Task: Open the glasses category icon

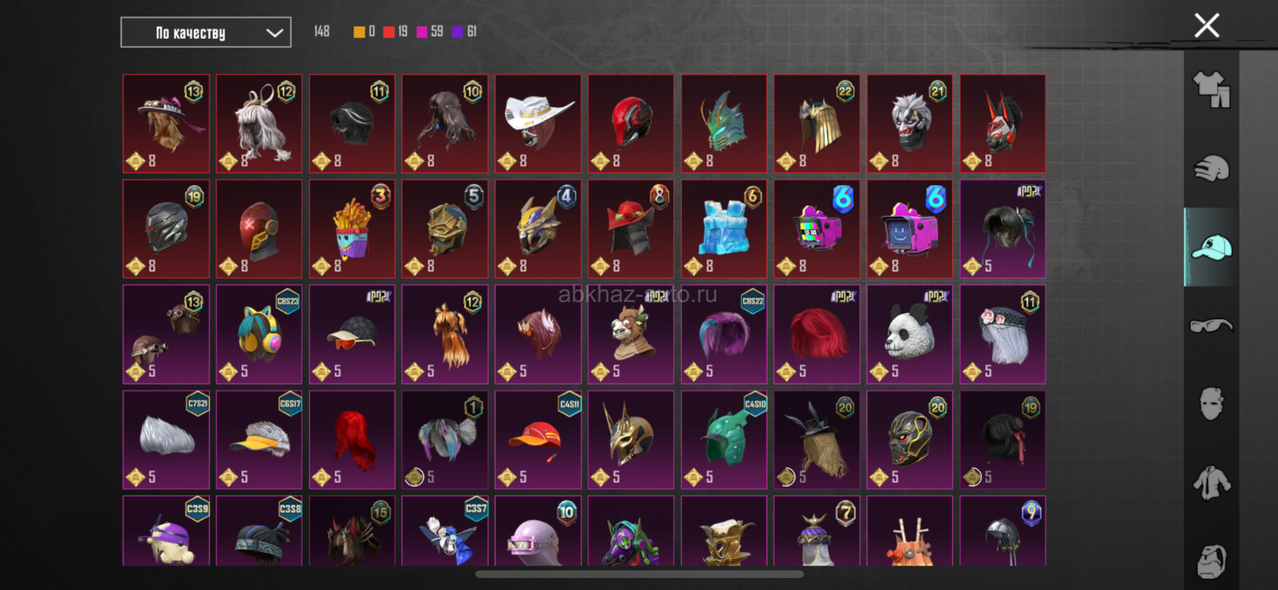Action: click(x=1211, y=326)
